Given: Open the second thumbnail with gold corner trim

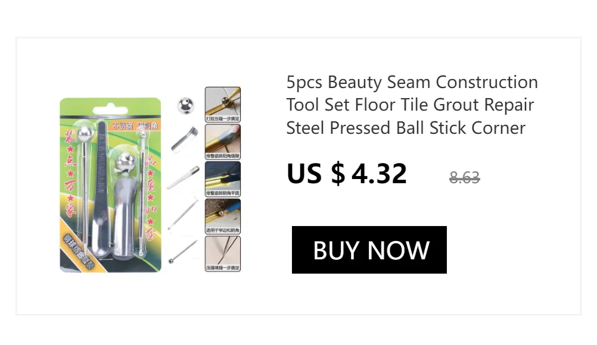Looking at the screenshot, I should (223, 142).
